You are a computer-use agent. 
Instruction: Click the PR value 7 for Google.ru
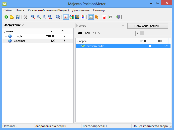[64, 36]
